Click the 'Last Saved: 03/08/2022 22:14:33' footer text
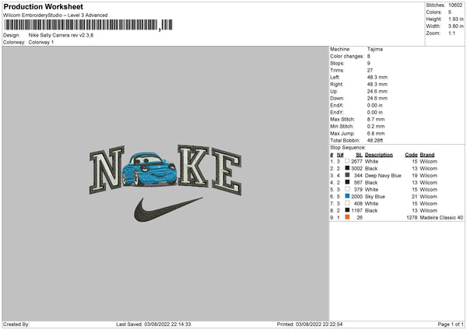Viewport: 467px width, 330px height. point(153,325)
